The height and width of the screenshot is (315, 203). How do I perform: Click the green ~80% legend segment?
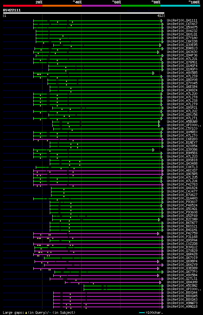(x=141, y=6)
